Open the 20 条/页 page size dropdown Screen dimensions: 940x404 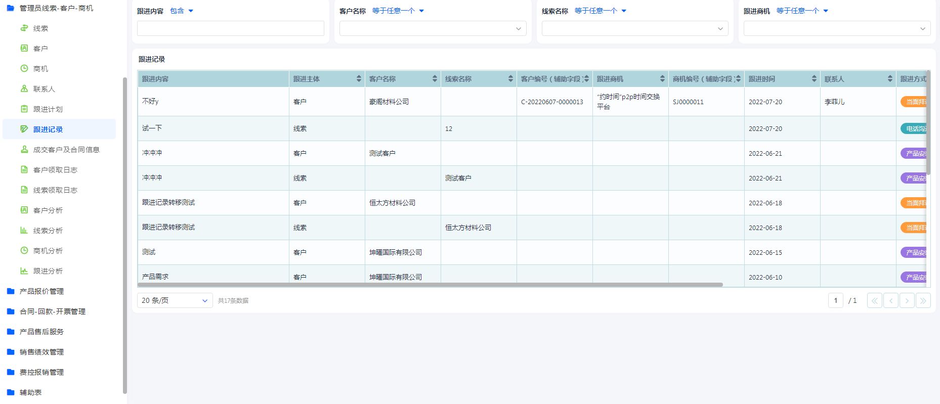click(175, 300)
